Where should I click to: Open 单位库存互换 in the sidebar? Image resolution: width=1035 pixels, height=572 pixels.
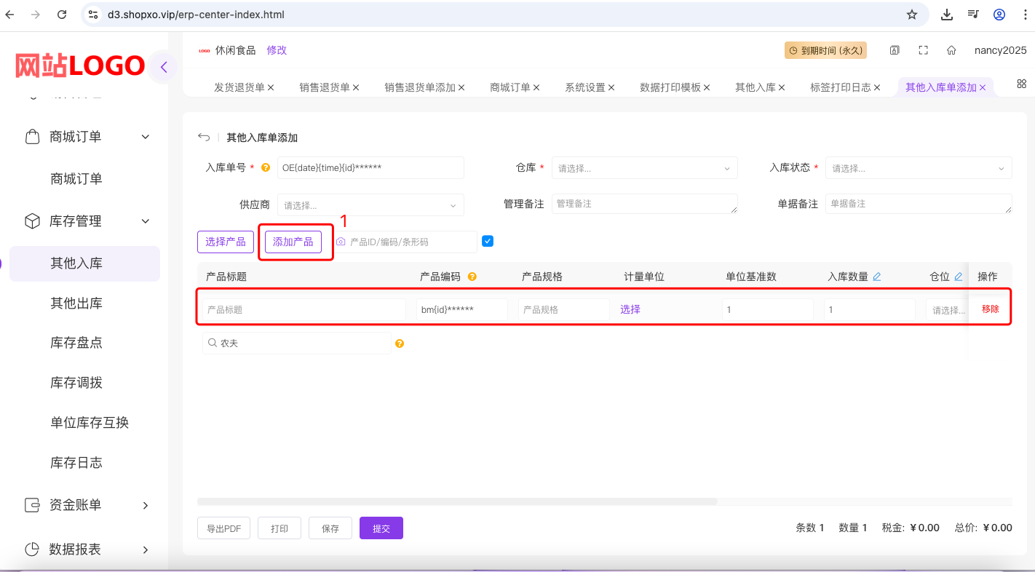pyautogui.click(x=90, y=423)
